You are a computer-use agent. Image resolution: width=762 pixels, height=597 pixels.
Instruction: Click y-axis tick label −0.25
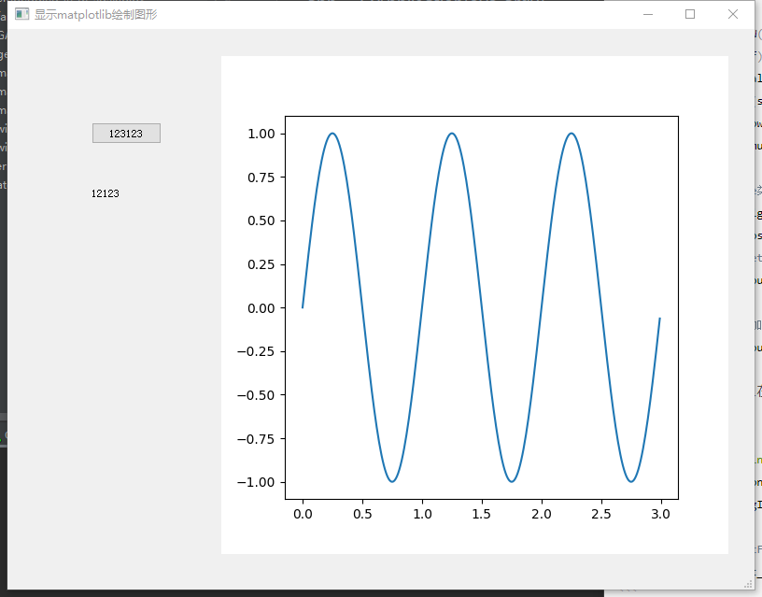pyautogui.click(x=256, y=351)
